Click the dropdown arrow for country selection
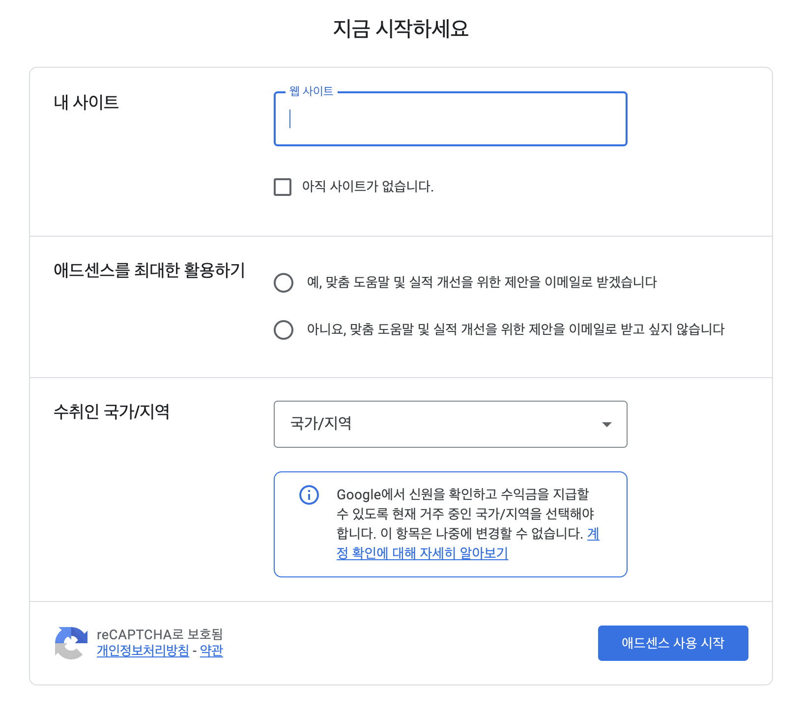 (607, 424)
